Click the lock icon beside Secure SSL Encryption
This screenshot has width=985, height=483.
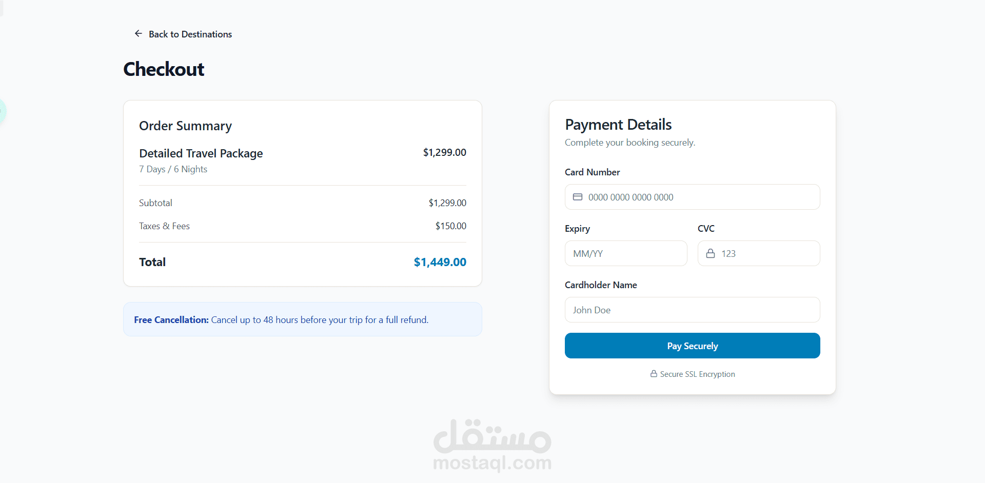pyautogui.click(x=654, y=374)
